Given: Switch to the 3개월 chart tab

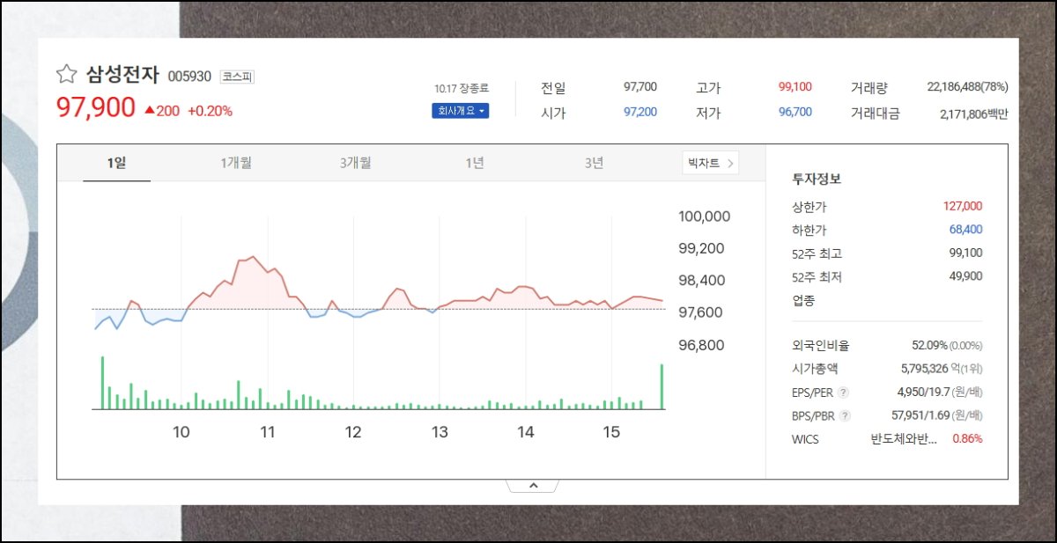Looking at the screenshot, I should coord(355,163).
